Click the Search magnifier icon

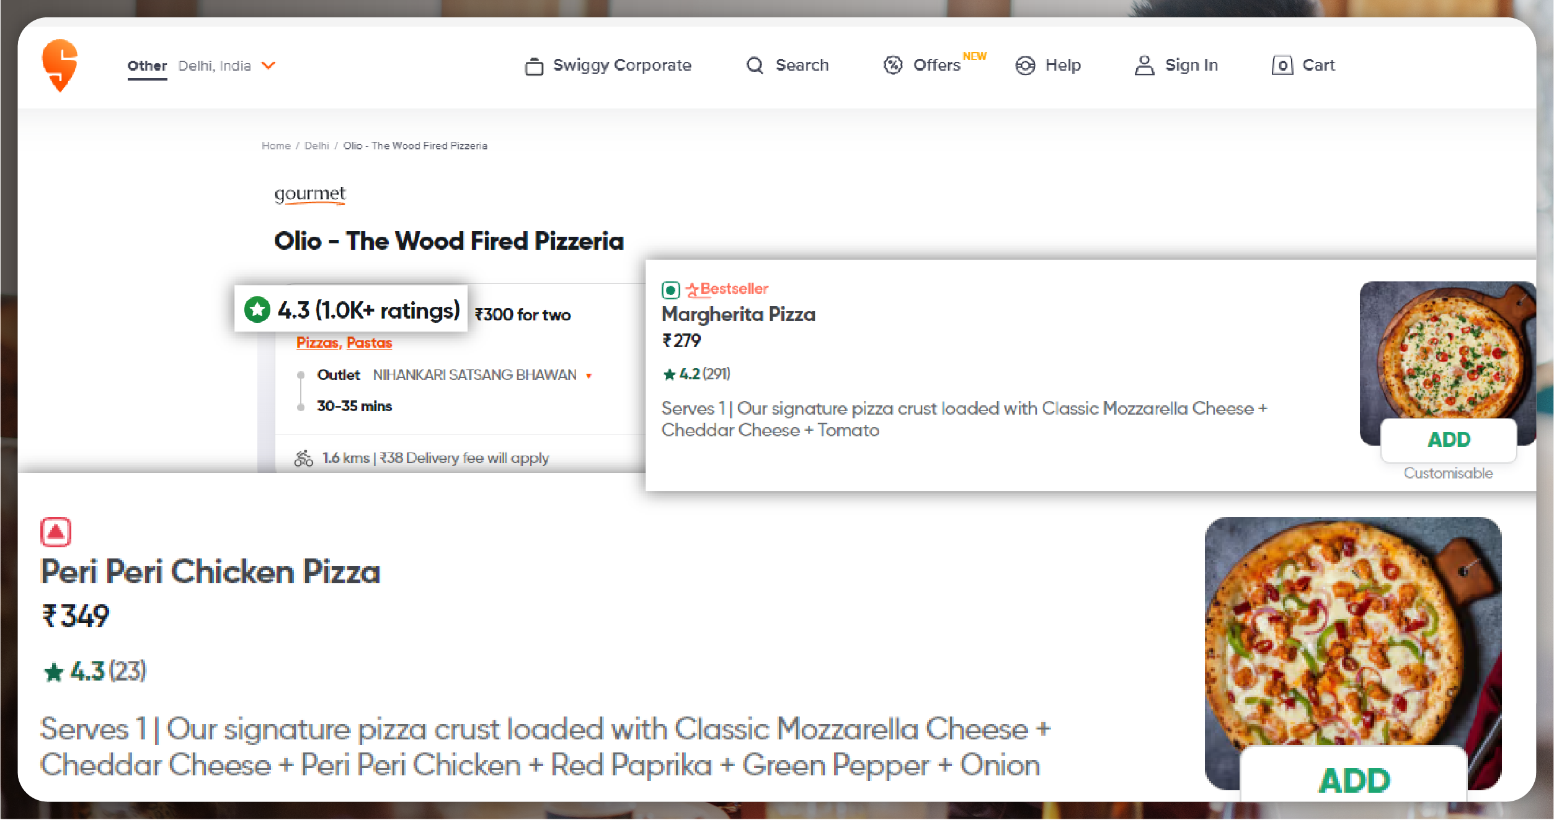[x=754, y=65]
